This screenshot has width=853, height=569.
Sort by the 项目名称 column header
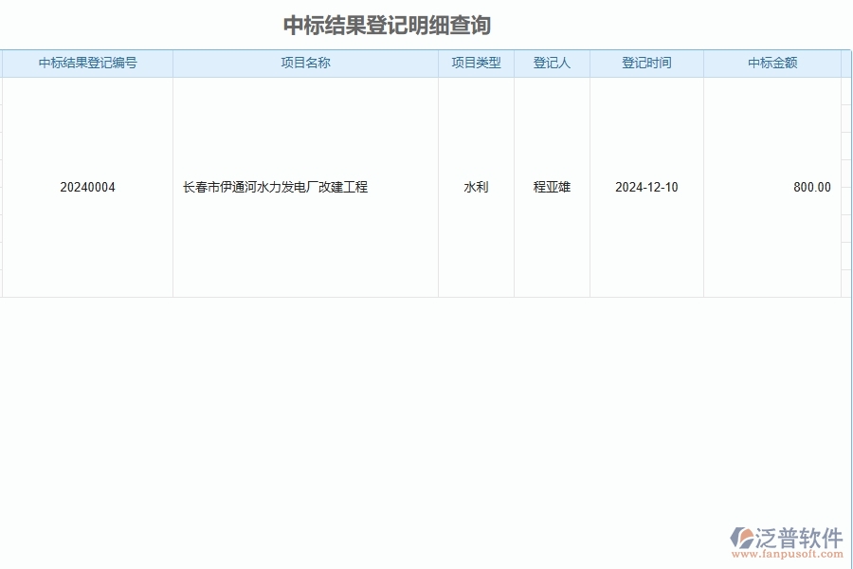pyautogui.click(x=305, y=63)
